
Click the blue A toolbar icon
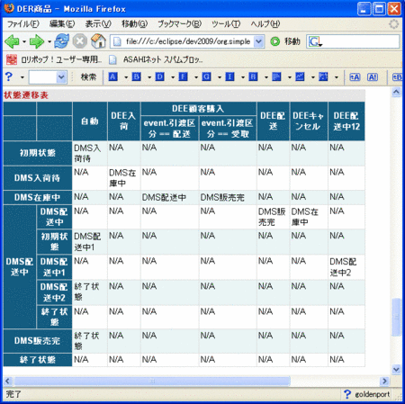pyautogui.click(x=112, y=76)
